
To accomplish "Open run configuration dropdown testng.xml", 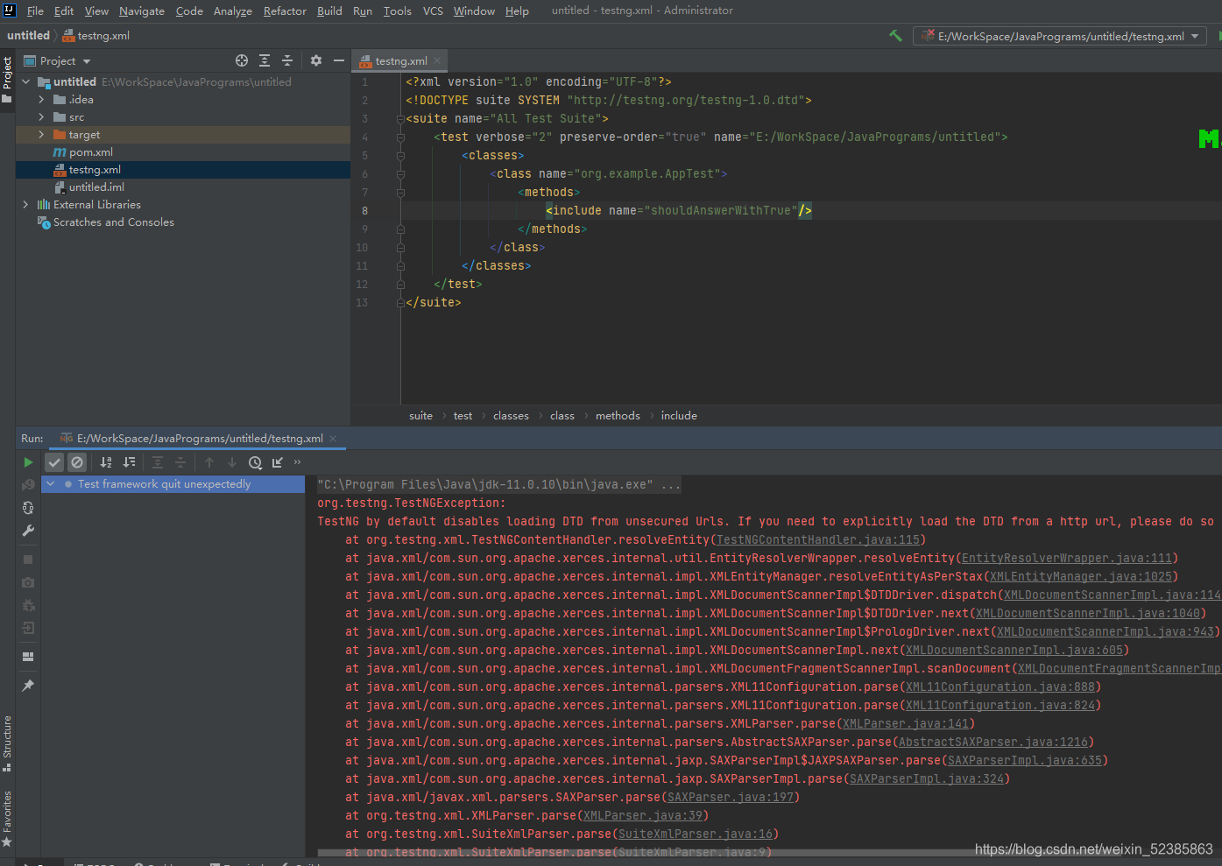I will tap(1060, 36).
